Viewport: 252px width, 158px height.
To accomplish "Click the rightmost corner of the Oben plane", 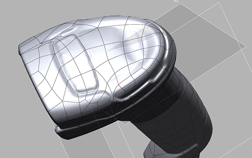I will tap(246, 46).
